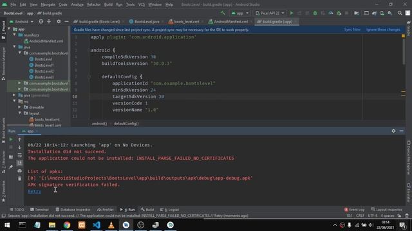Click the Search Everywhere magnifier icon
Viewport: 412px width, 231px height.
(400, 13)
